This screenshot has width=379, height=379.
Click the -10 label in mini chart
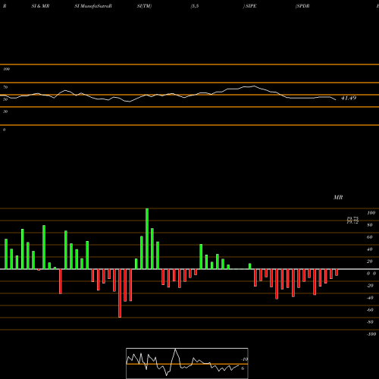coord(244,359)
